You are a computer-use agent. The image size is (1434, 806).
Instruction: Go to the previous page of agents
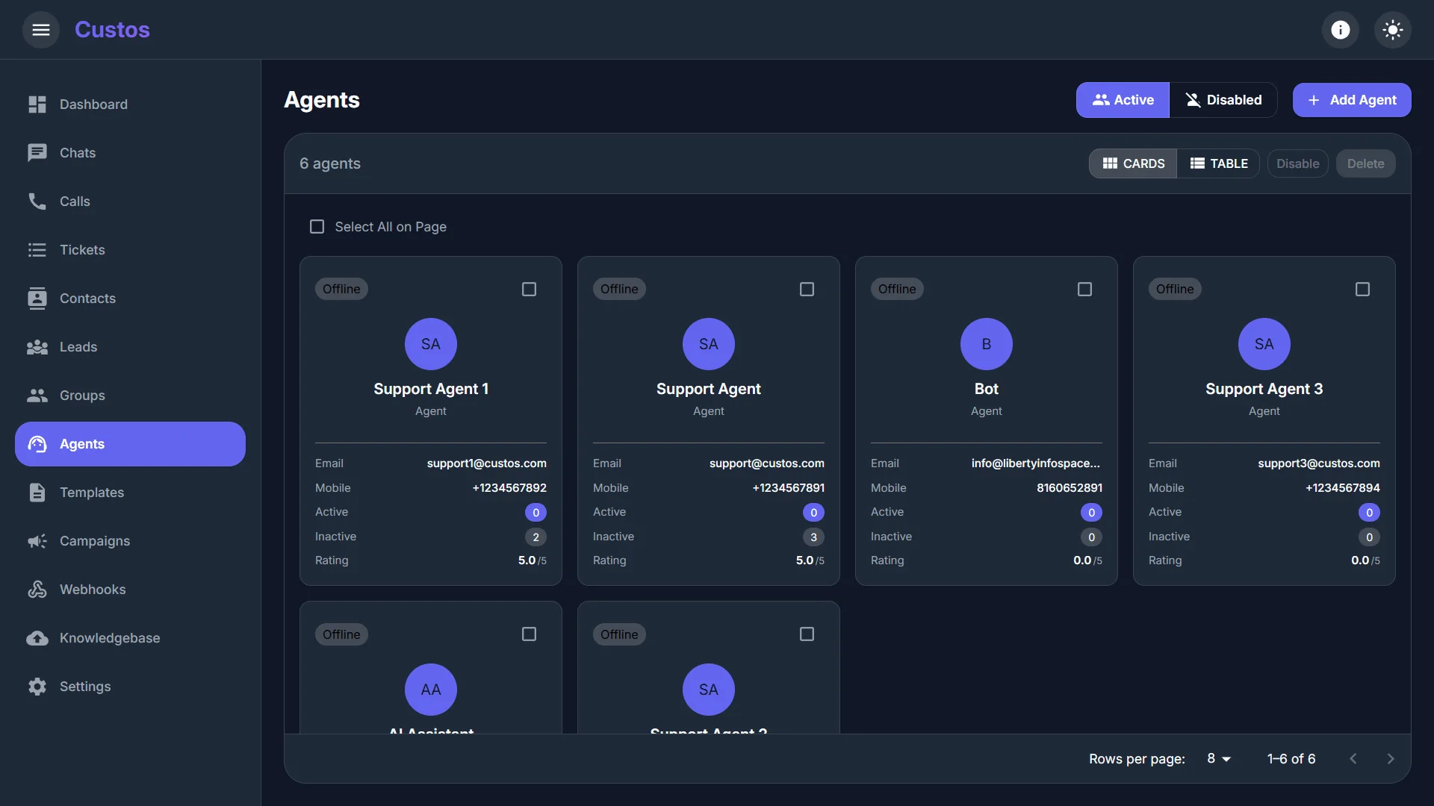coord(1353,759)
